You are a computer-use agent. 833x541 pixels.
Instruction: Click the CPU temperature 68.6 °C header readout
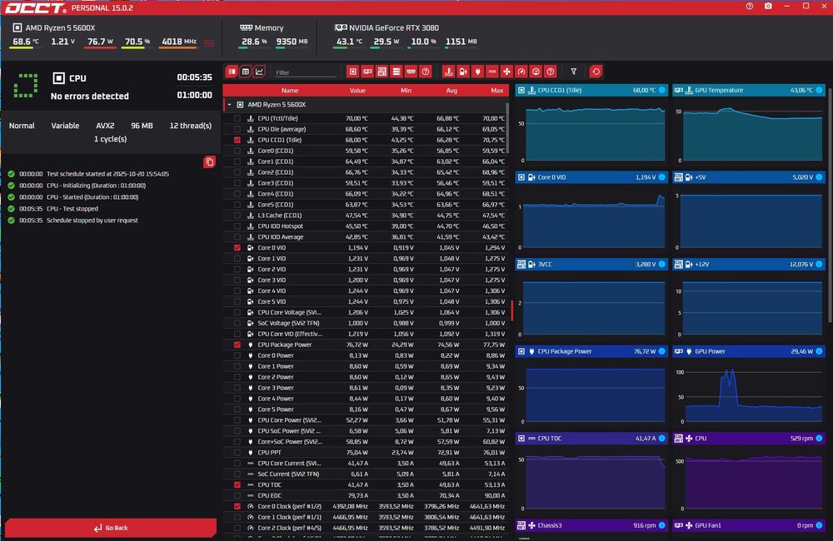pyautogui.click(x=26, y=42)
